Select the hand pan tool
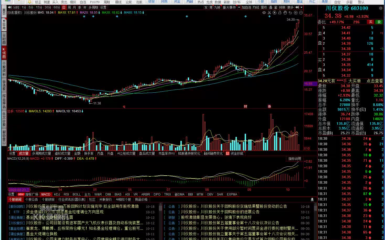Screen dimensions: 385x240 point(285,13)
